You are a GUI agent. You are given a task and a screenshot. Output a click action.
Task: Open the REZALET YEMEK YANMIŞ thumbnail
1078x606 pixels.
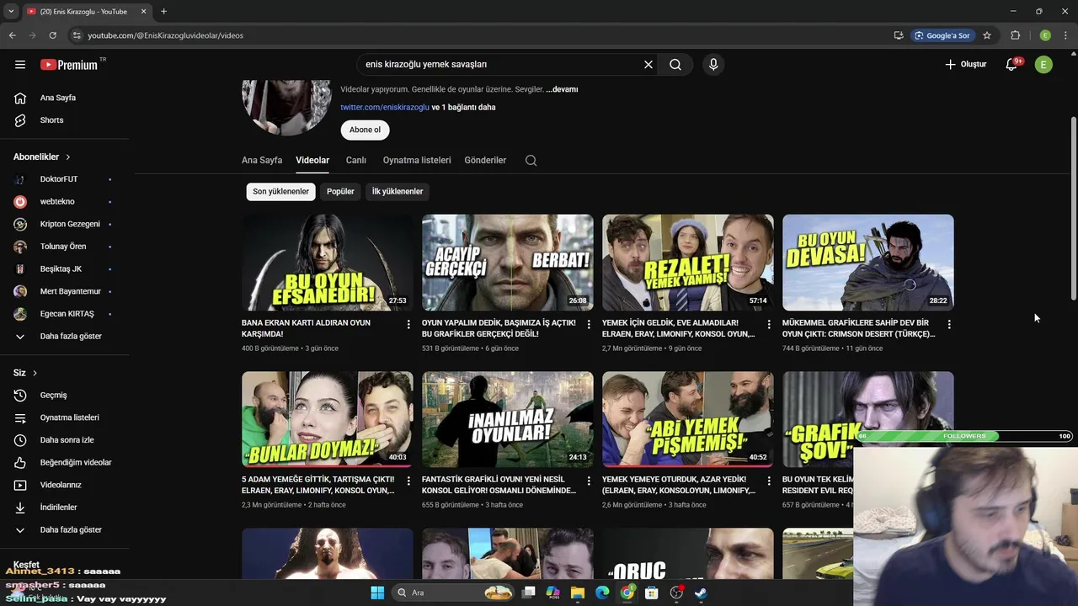pos(688,263)
